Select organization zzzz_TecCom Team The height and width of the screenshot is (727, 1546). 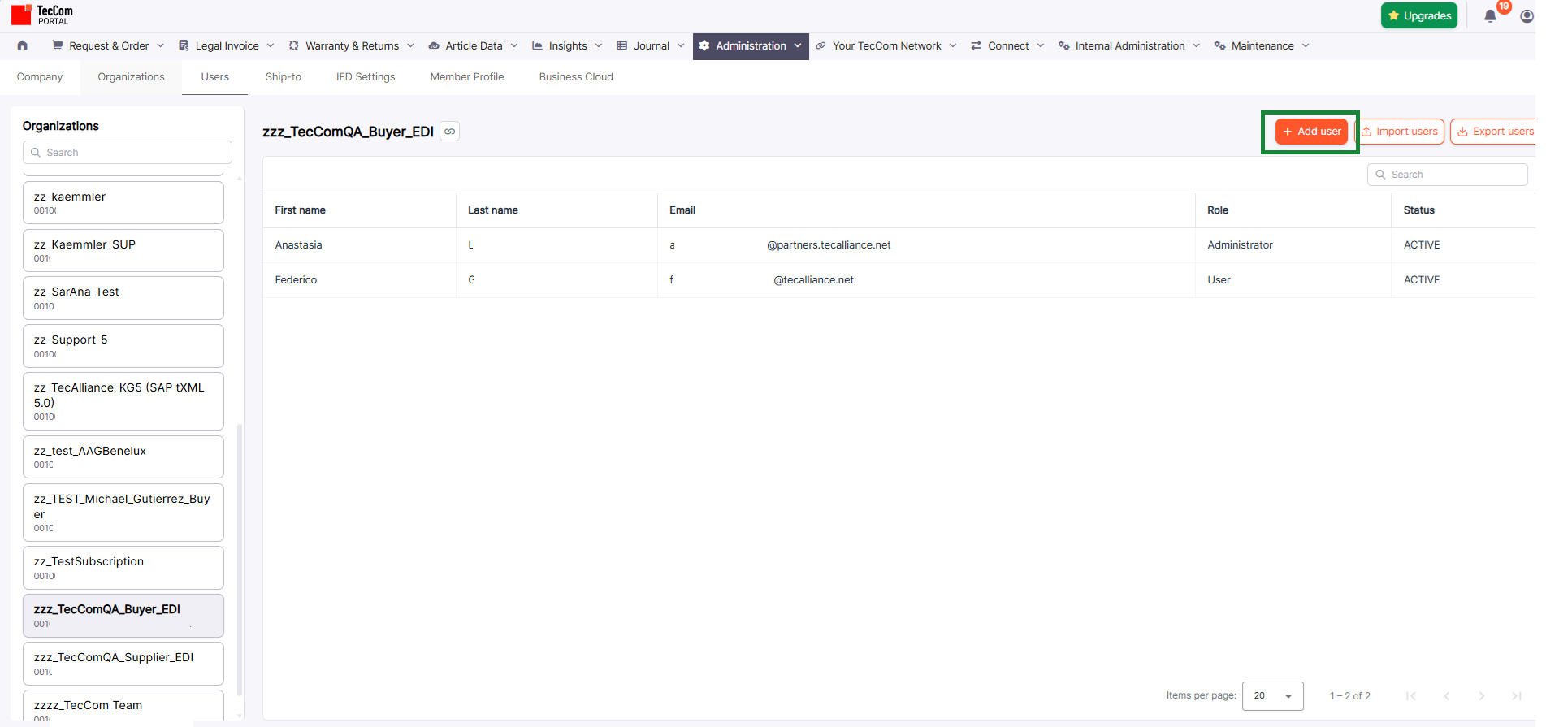pyautogui.click(x=123, y=705)
